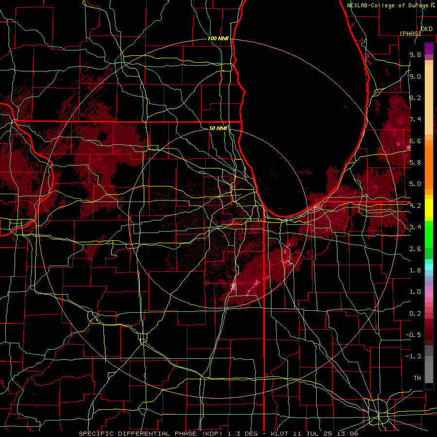Click the 1.0 value on the scale
Screen dimensions: 437x437
coord(415,292)
